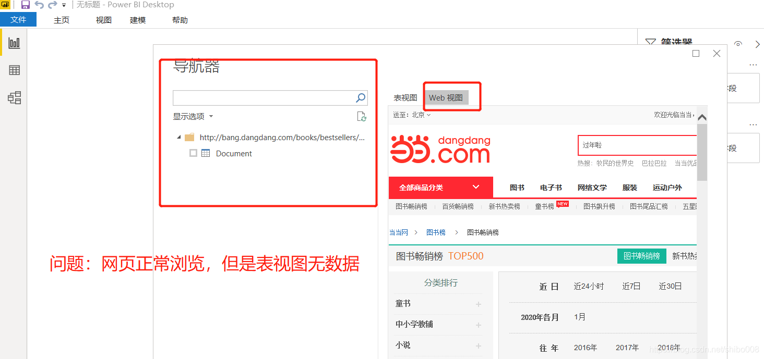
Task: Select 近24小时 time filter
Action: (589, 286)
